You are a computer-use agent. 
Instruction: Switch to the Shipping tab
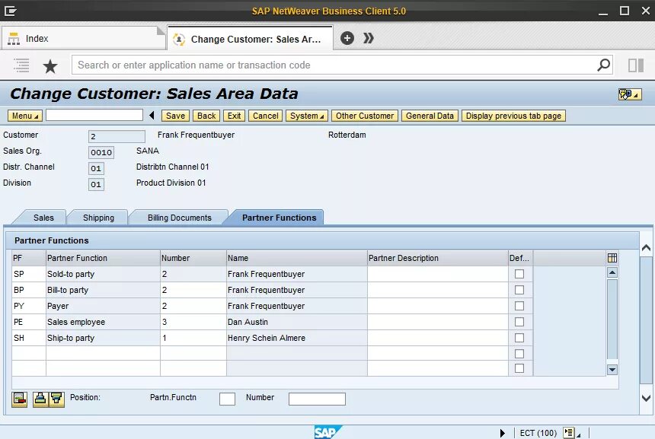point(98,218)
